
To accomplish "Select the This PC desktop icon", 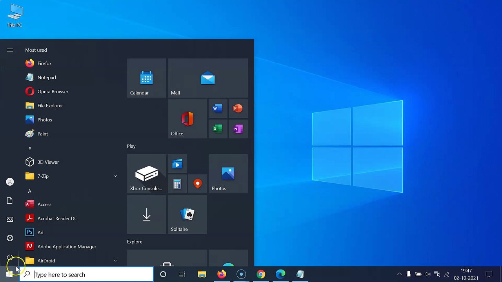I will [15, 16].
